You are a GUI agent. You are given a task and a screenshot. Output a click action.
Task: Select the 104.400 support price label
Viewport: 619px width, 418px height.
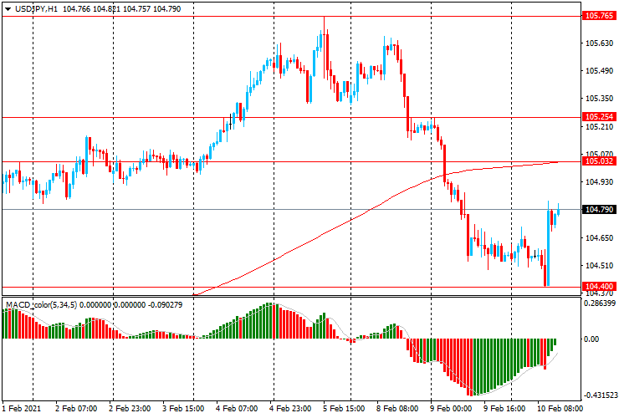(x=599, y=287)
